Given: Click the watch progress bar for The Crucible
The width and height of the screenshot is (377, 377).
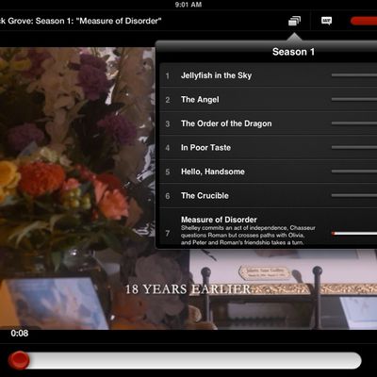Looking at the screenshot, I should point(354,195).
